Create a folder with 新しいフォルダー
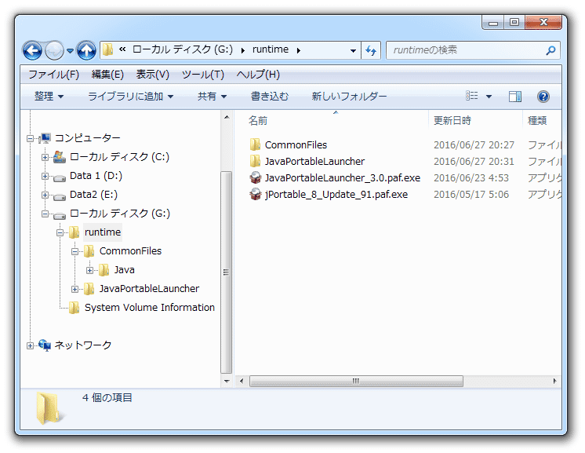Viewport: 585px width, 453px height. [x=349, y=97]
